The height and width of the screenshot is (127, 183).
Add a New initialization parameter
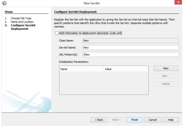point(166,68)
